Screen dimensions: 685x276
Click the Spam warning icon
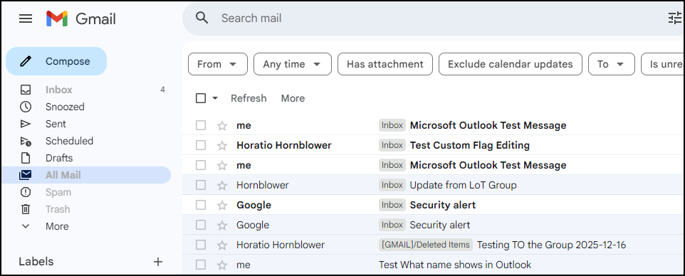click(x=26, y=192)
